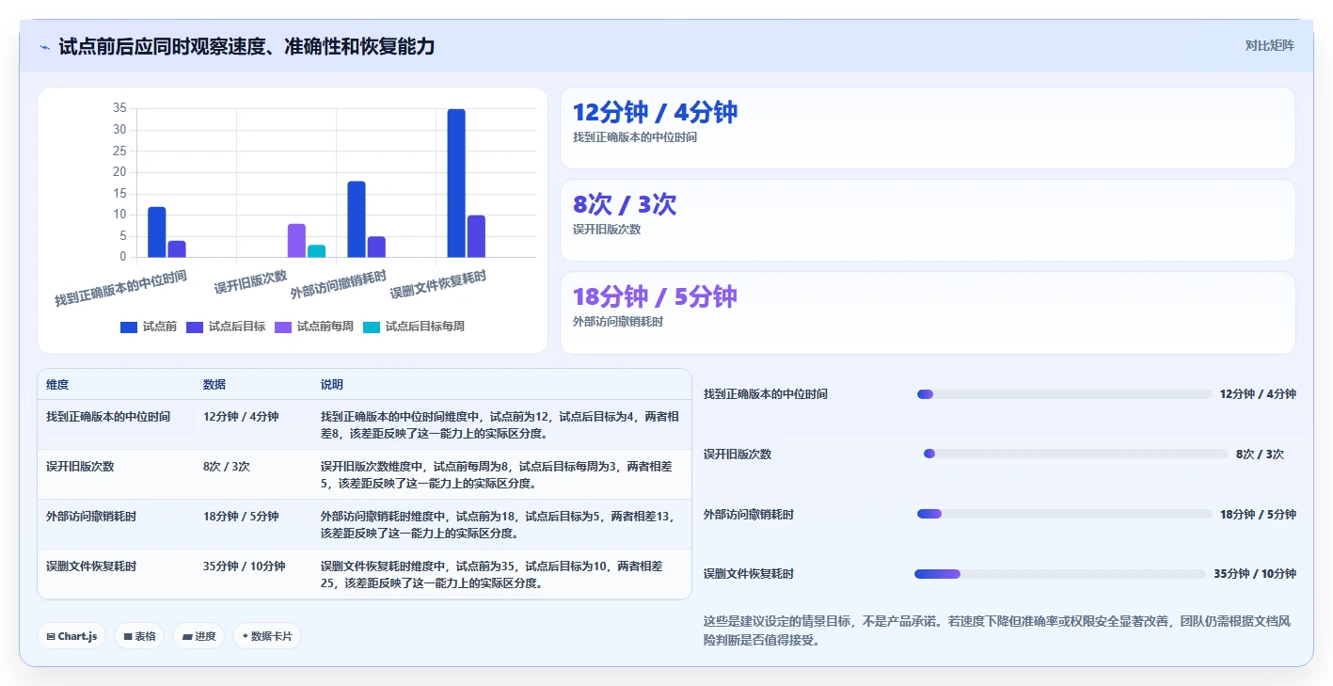Click the 18分钟 / 5分钟 stat card
This screenshot has width=1333, height=686.
pyautogui.click(x=928, y=312)
